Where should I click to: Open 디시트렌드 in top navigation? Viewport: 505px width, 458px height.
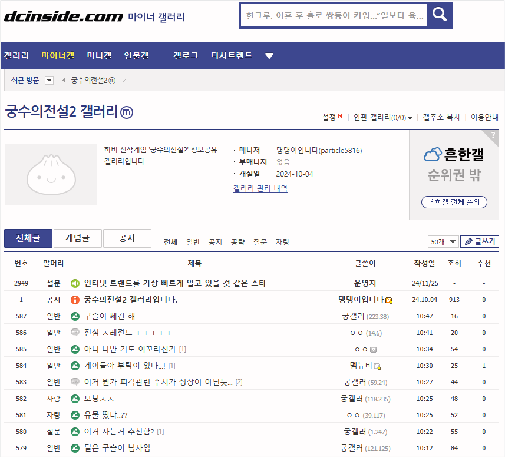coord(232,56)
